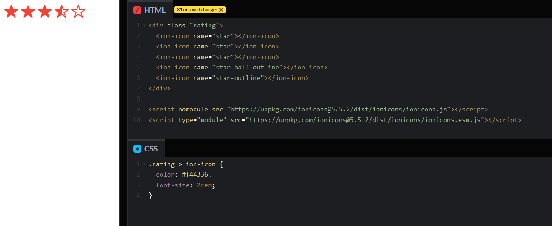Click the ionicons.js script URL
This screenshot has width=552, height=226.
click(339, 110)
